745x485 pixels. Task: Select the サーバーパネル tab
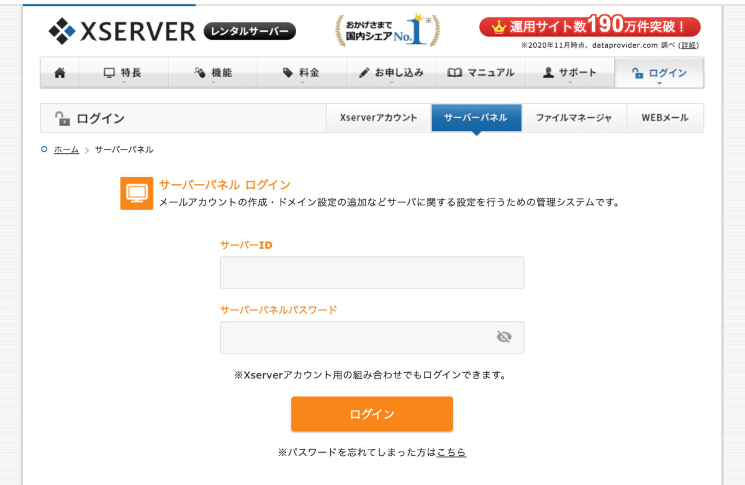[476, 118]
